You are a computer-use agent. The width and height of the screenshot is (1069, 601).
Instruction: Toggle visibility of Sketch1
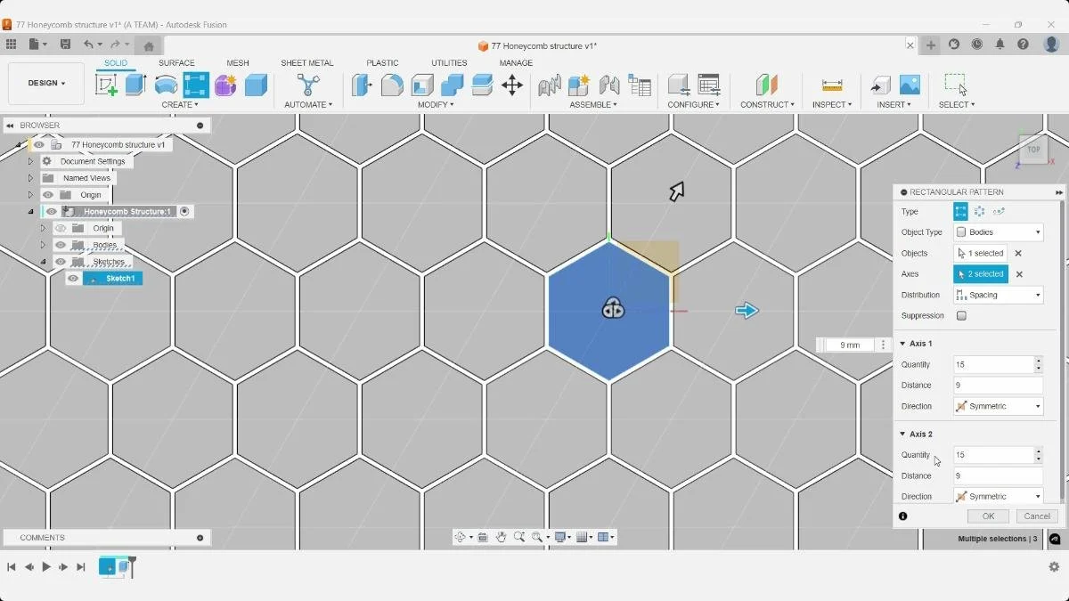click(x=74, y=279)
